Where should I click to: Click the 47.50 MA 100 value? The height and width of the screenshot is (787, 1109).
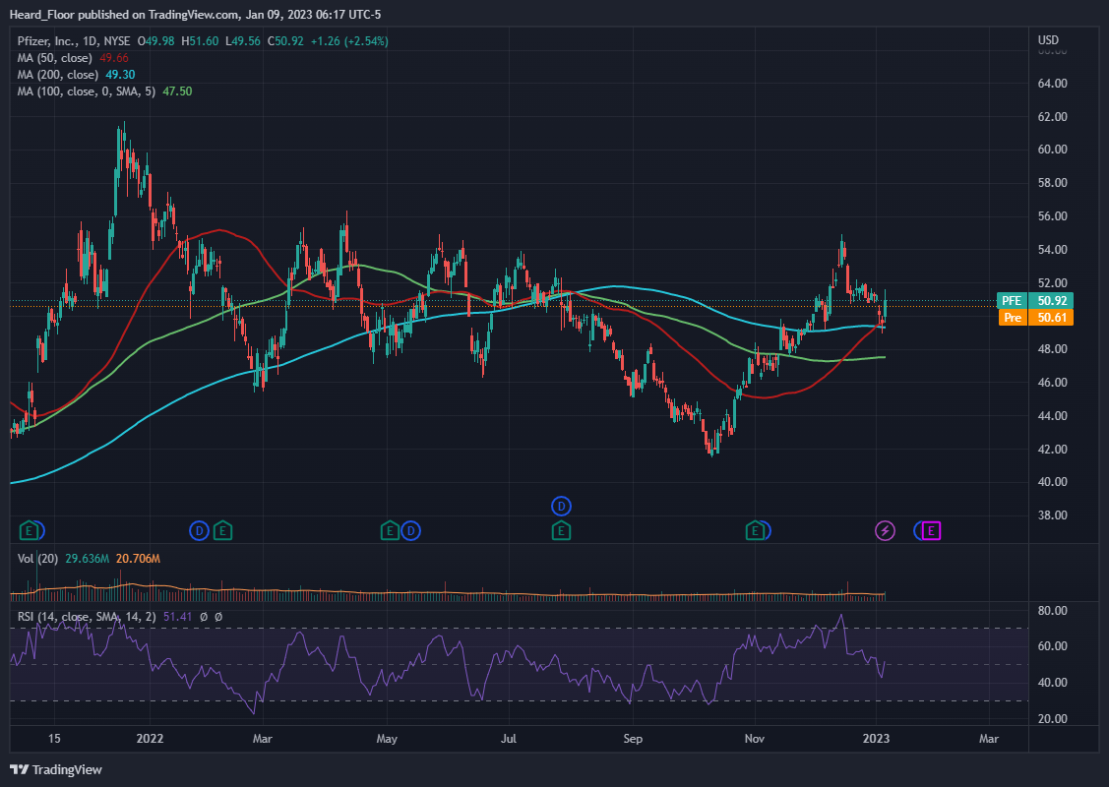pos(177,91)
